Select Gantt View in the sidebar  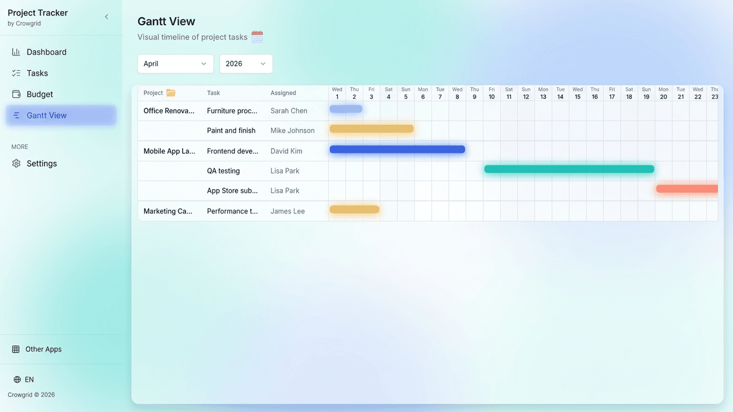[61, 116]
